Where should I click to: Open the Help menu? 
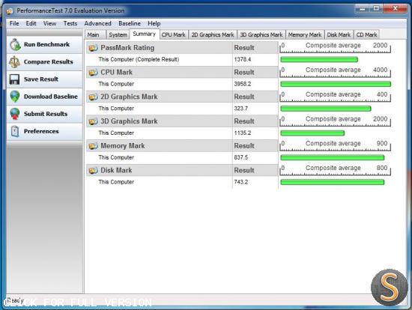154,23
